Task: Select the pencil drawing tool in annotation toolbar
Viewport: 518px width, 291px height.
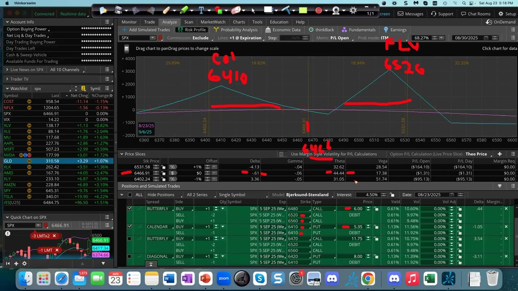Action: coord(166,10)
